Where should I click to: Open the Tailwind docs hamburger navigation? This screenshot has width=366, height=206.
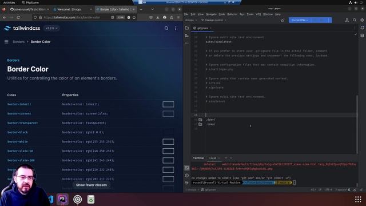point(6,42)
